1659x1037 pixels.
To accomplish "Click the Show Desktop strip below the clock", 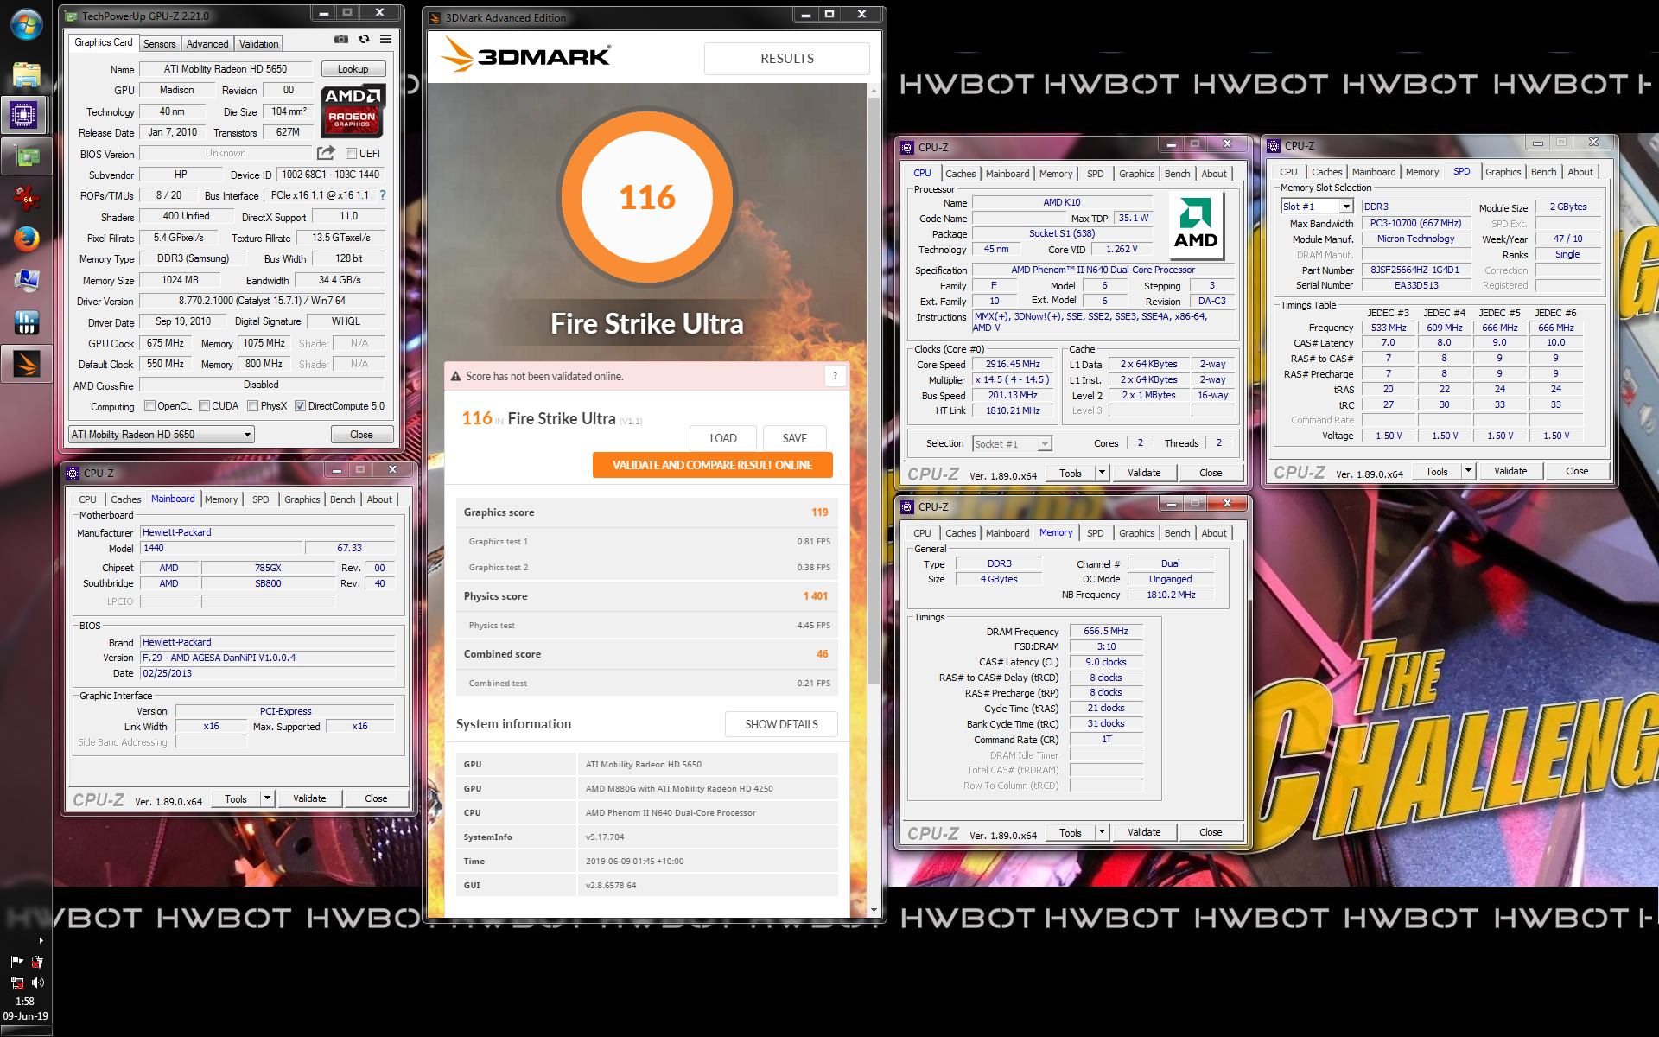I will pyautogui.click(x=26, y=1032).
